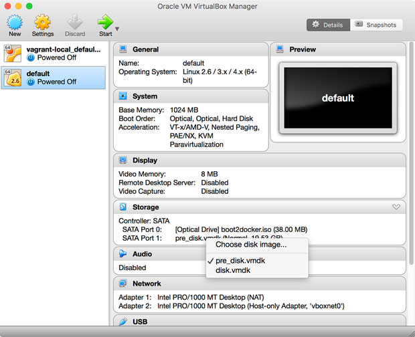Select pre_disk.vmdk from the disk menu
This screenshot has height=337, width=415.
point(257,261)
